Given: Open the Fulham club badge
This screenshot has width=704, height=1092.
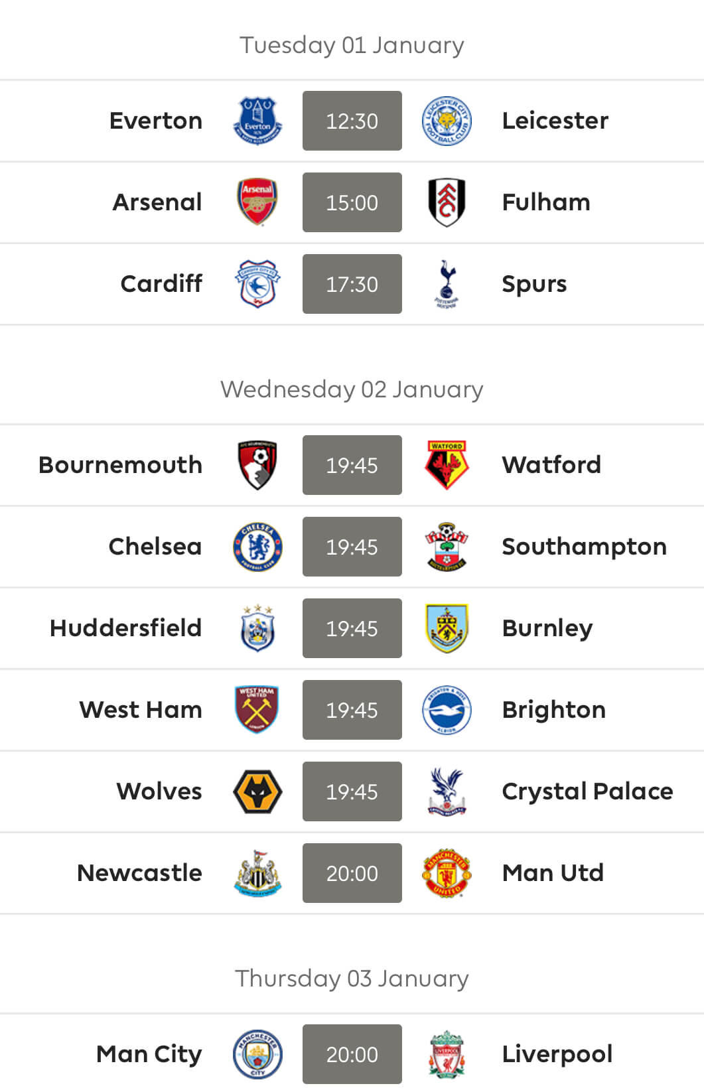Looking at the screenshot, I should tap(447, 202).
